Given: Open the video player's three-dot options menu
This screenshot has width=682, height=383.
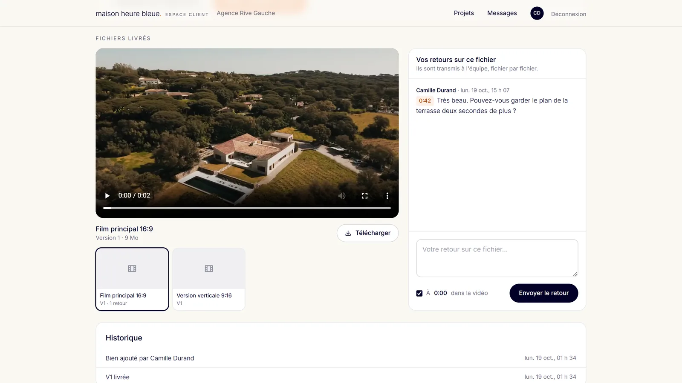Looking at the screenshot, I should click(387, 196).
